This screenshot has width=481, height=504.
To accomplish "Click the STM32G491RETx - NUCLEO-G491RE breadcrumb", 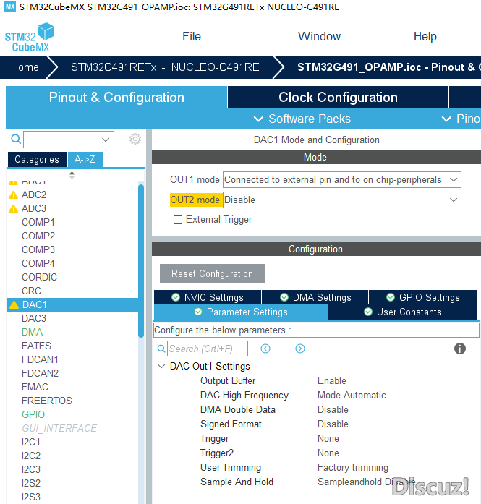I will (165, 67).
